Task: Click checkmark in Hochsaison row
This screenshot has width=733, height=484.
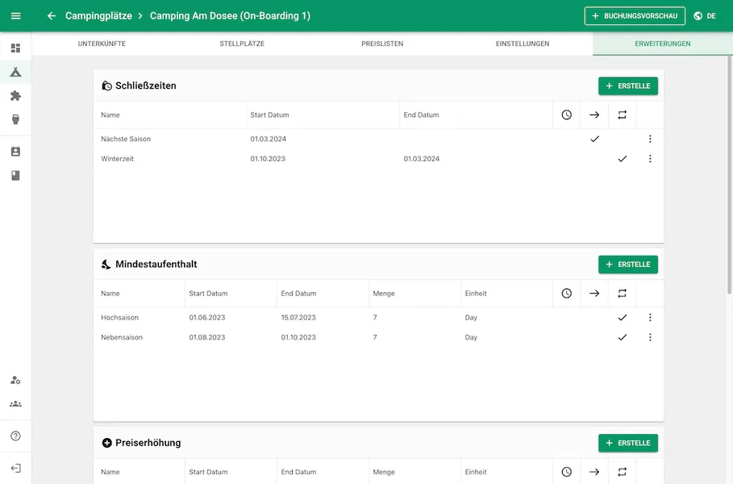Action: coord(623,318)
